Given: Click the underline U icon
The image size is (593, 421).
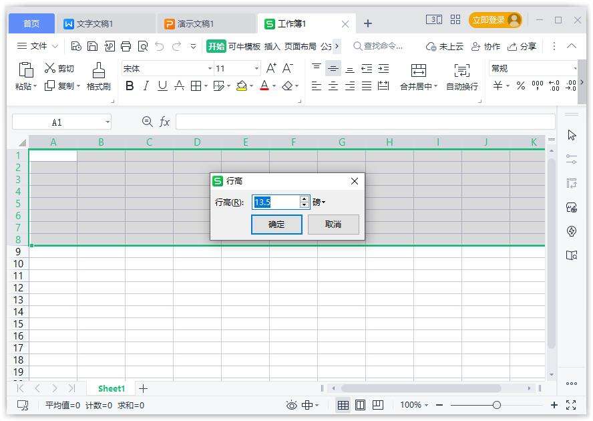Looking at the screenshot, I should (x=162, y=86).
